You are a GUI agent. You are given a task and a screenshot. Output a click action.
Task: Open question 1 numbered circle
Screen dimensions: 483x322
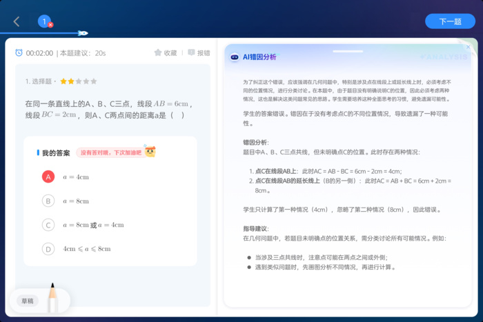pyautogui.click(x=44, y=21)
